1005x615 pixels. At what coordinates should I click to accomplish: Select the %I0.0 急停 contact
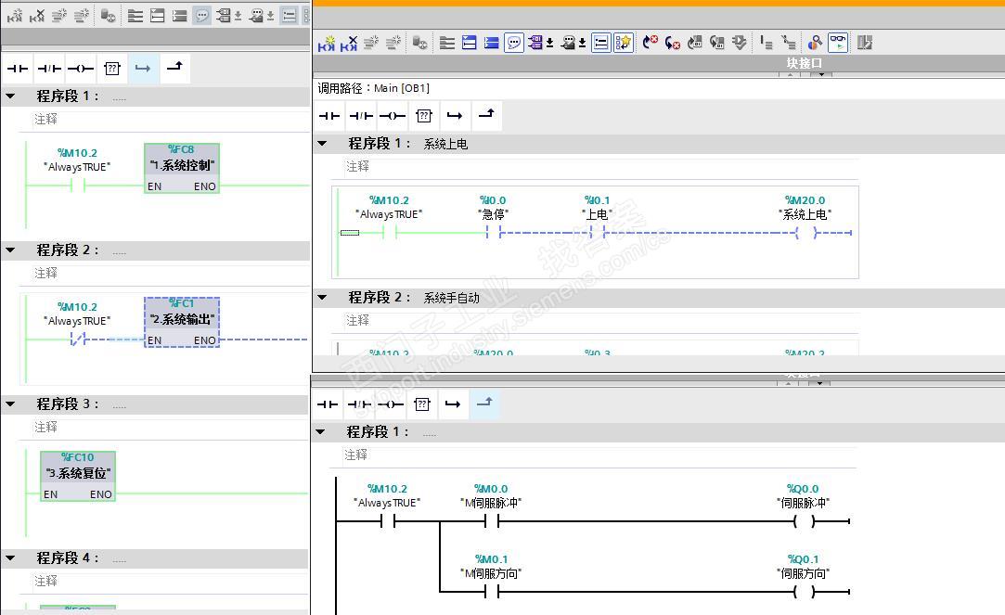pyautogui.click(x=493, y=233)
